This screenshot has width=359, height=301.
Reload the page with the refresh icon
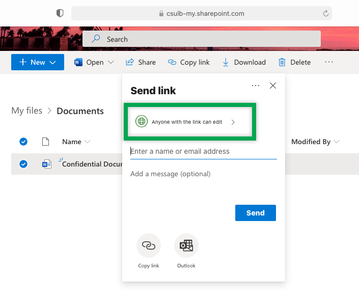(325, 13)
